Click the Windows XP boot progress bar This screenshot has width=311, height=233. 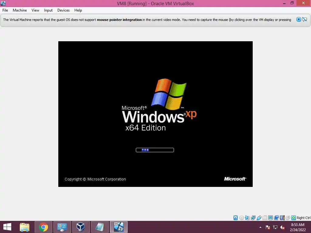[155, 150]
